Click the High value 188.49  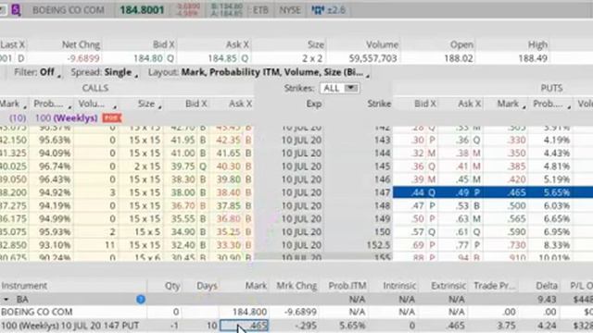pos(533,58)
